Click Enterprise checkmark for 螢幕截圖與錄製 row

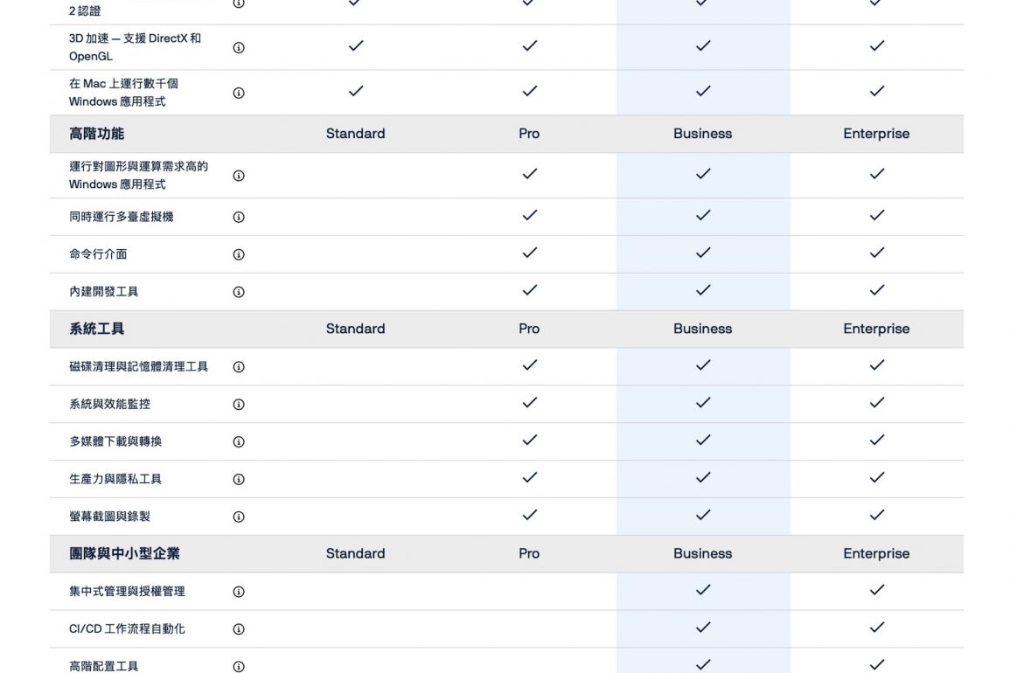[x=876, y=515]
